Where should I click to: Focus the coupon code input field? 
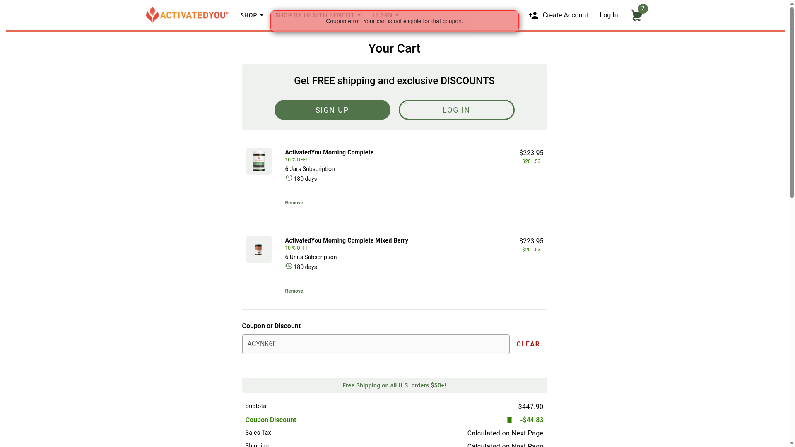[376, 344]
